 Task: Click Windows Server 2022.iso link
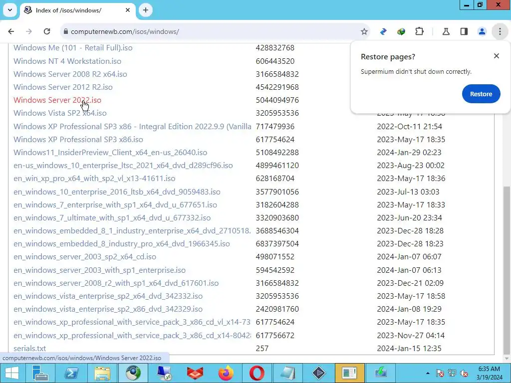tap(57, 100)
